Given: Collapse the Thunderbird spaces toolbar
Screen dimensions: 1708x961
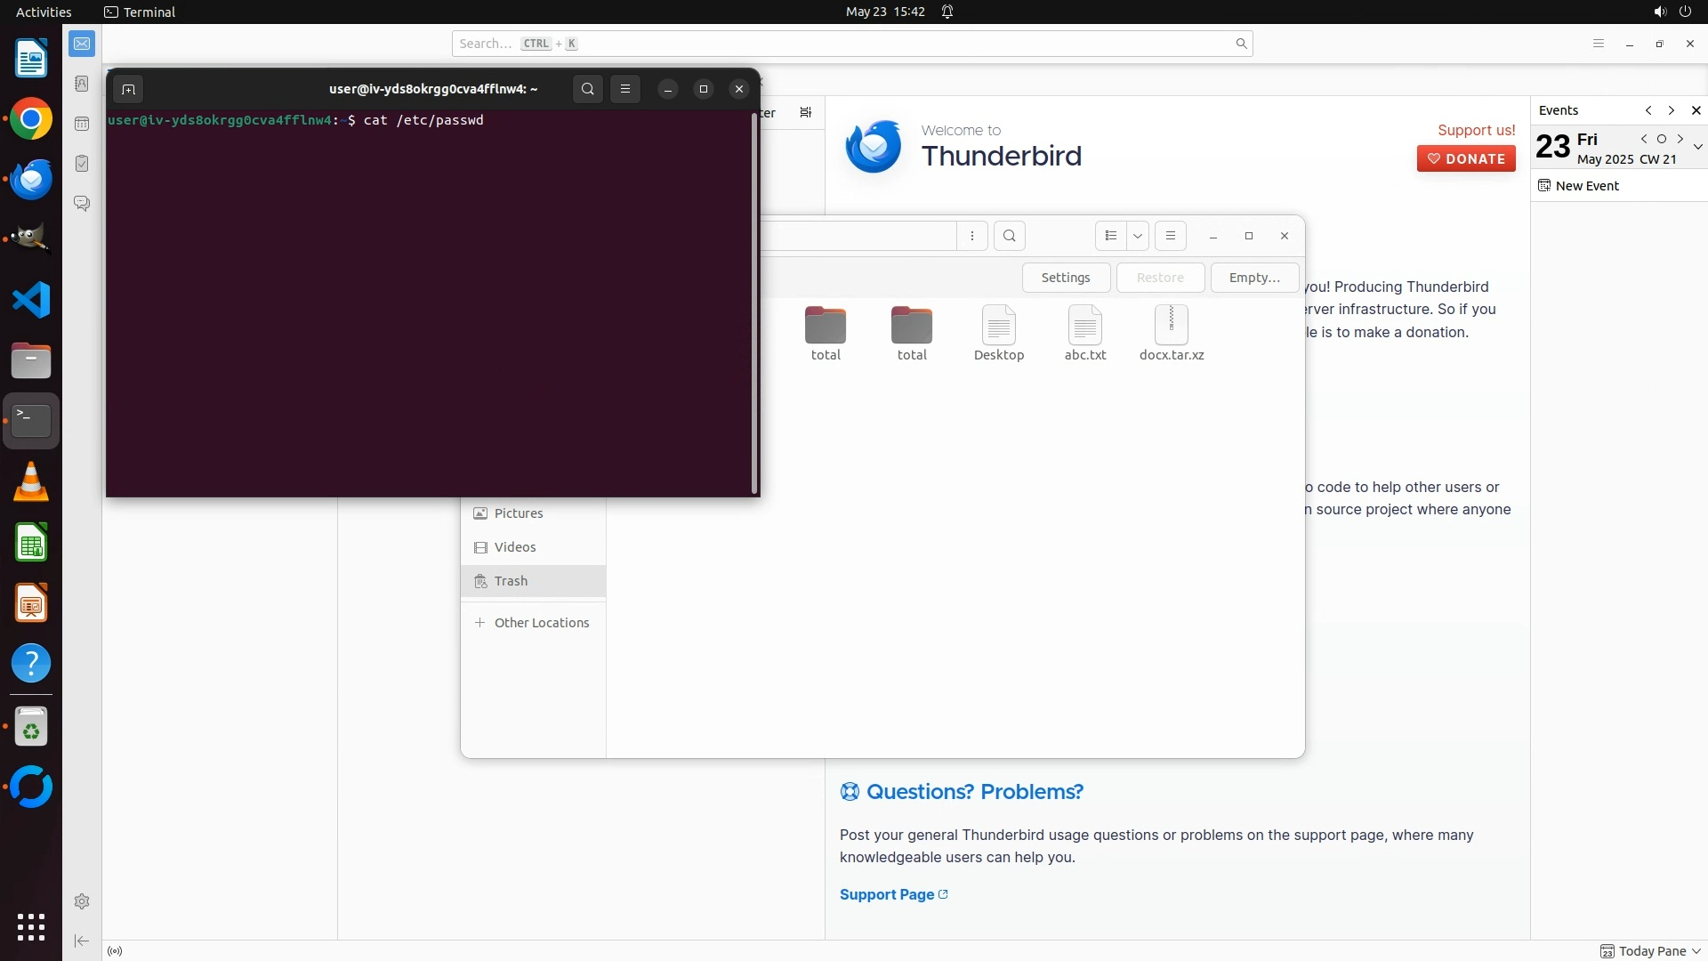Looking at the screenshot, I should (x=82, y=941).
